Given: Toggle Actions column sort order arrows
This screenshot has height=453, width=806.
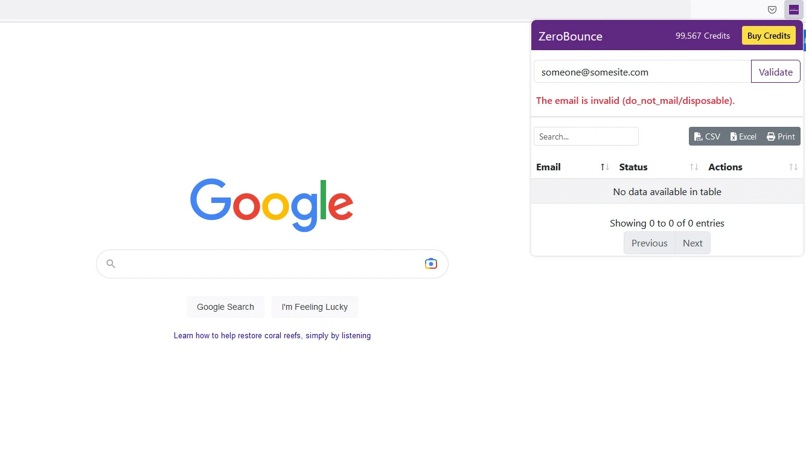Looking at the screenshot, I should pos(793,167).
